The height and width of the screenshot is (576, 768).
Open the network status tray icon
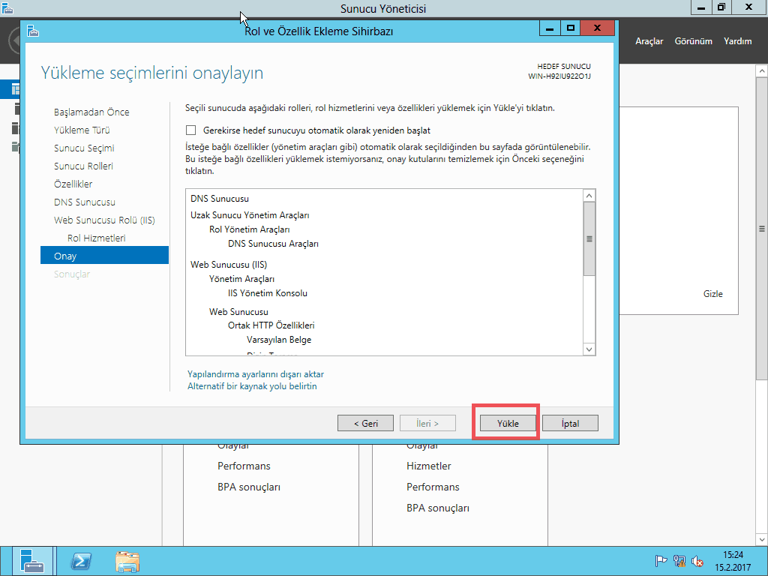click(x=679, y=561)
